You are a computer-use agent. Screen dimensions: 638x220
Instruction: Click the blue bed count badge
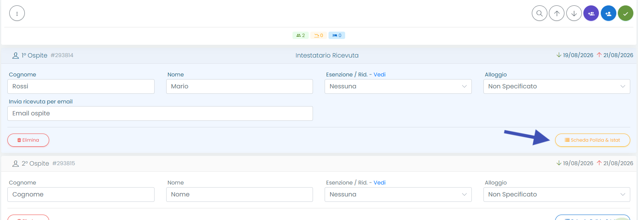pos(337,36)
